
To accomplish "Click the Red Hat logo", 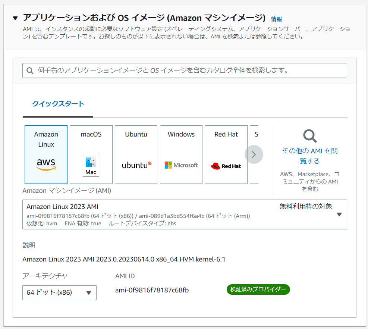I will click(226, 166).
